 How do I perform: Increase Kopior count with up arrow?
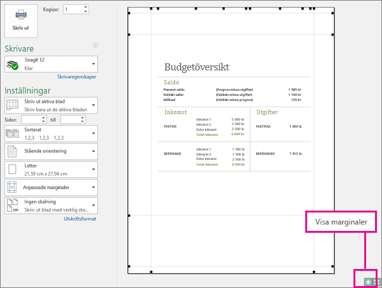[x=86, y=7]
